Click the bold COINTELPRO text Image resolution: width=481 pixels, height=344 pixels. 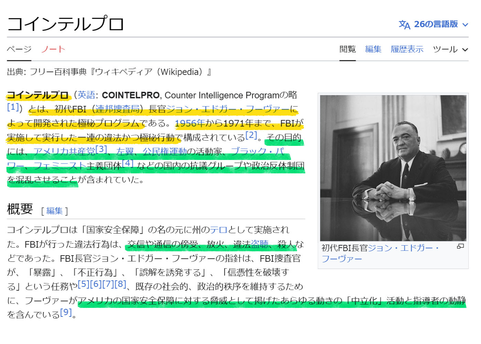(131, 95)
